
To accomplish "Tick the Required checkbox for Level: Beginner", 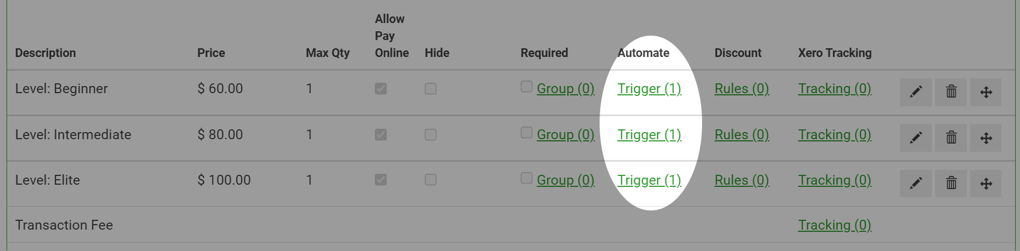I will point(526,87).
